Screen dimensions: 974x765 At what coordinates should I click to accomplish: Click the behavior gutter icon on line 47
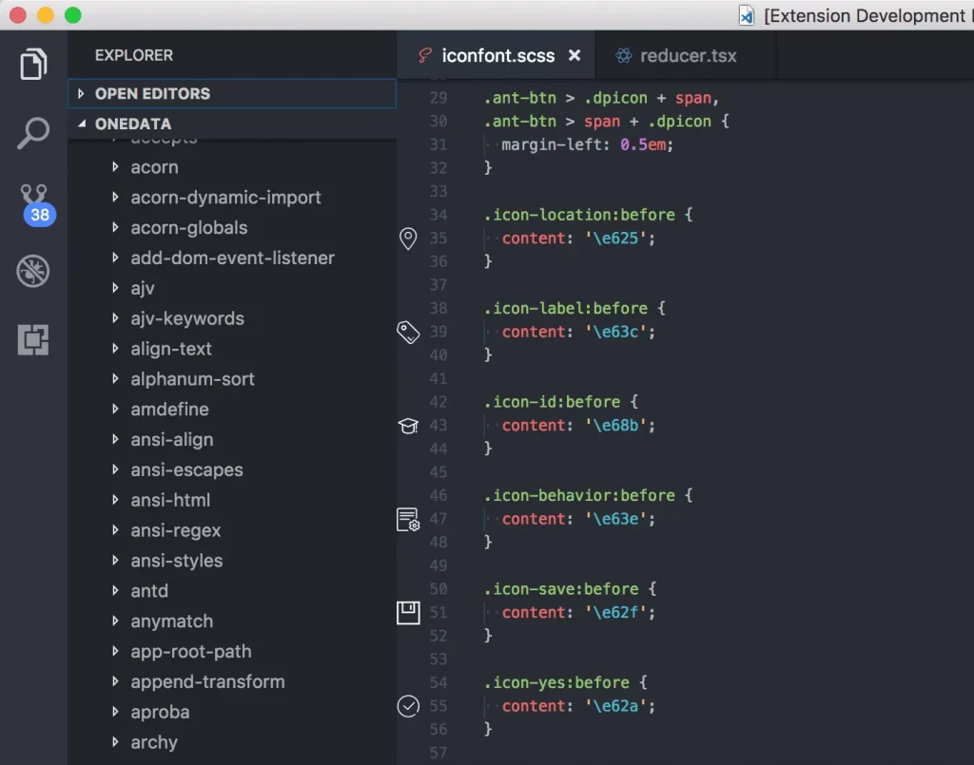tap(408, 519)
